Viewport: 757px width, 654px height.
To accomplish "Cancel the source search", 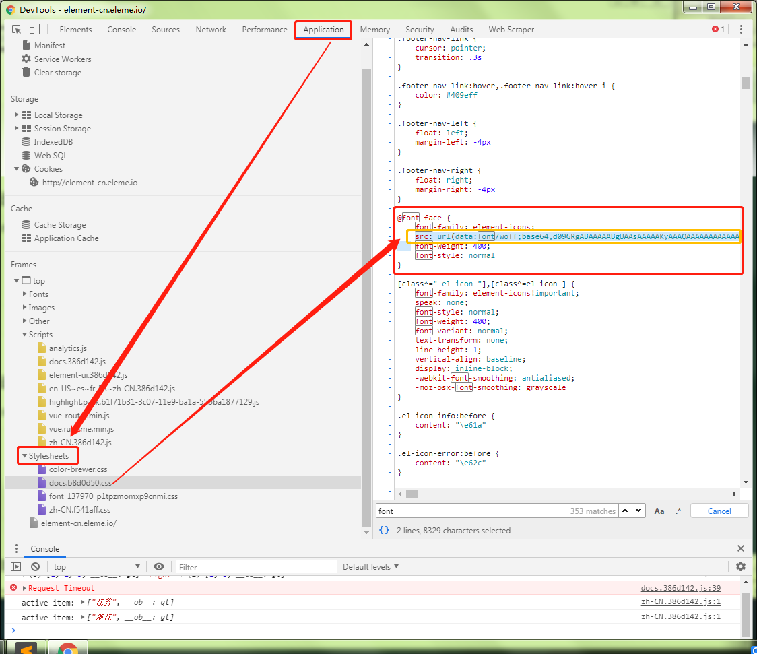I will [719, 511].
